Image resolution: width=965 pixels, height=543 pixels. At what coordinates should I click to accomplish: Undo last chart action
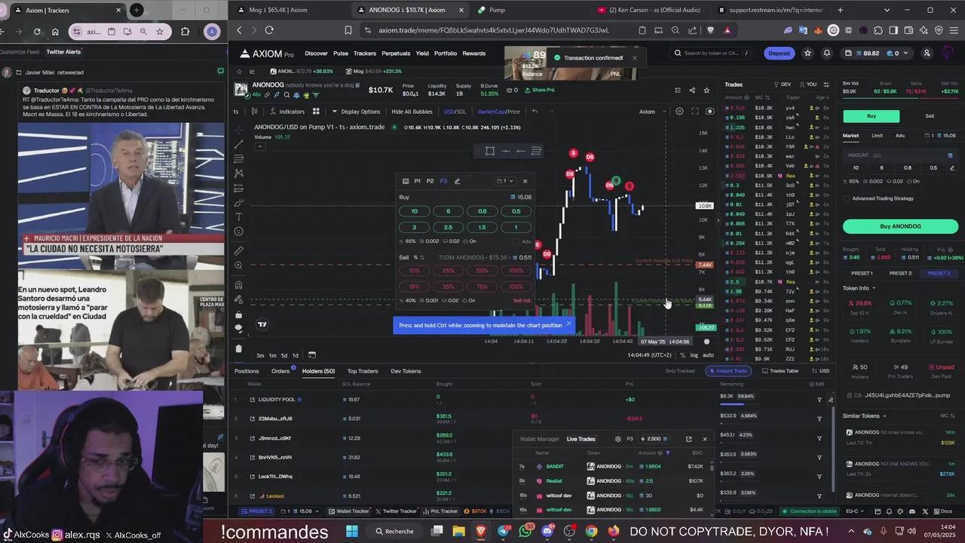[535, 111]
